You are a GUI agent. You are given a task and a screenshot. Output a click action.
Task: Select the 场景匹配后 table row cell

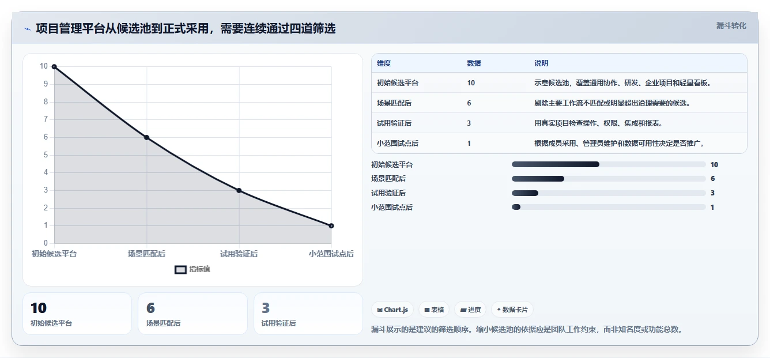click(394, 103)
